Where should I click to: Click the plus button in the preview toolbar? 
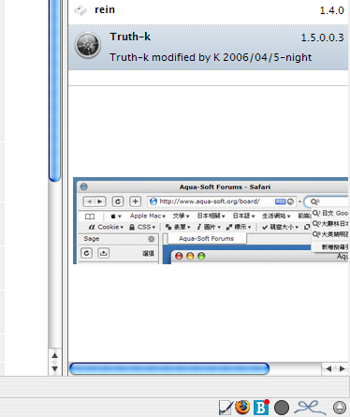(x=135, y=201)
